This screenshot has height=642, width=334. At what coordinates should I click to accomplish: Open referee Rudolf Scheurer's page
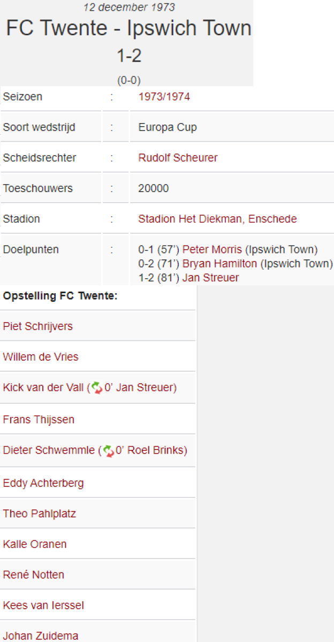pos(178,158)
